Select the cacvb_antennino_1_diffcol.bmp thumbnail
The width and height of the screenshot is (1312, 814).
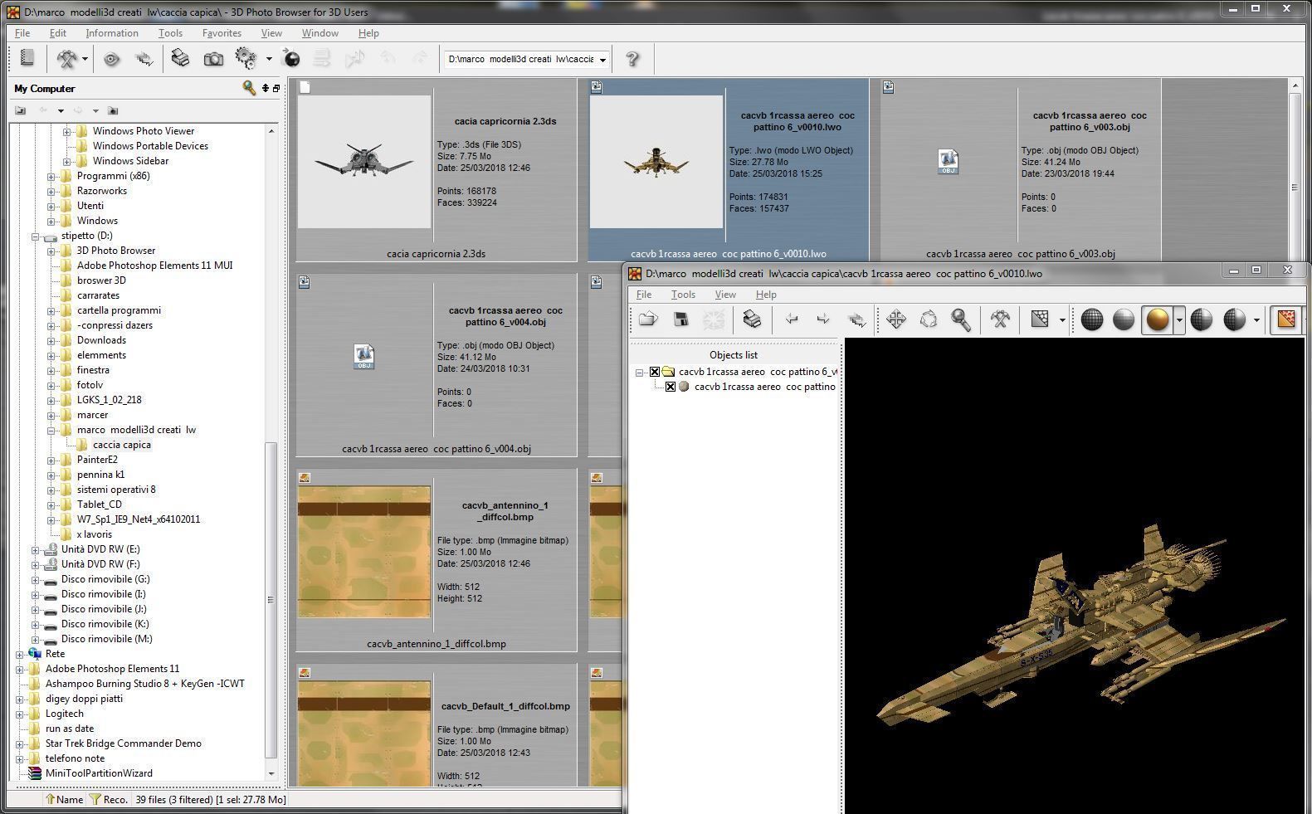click(x=364, y=552)
